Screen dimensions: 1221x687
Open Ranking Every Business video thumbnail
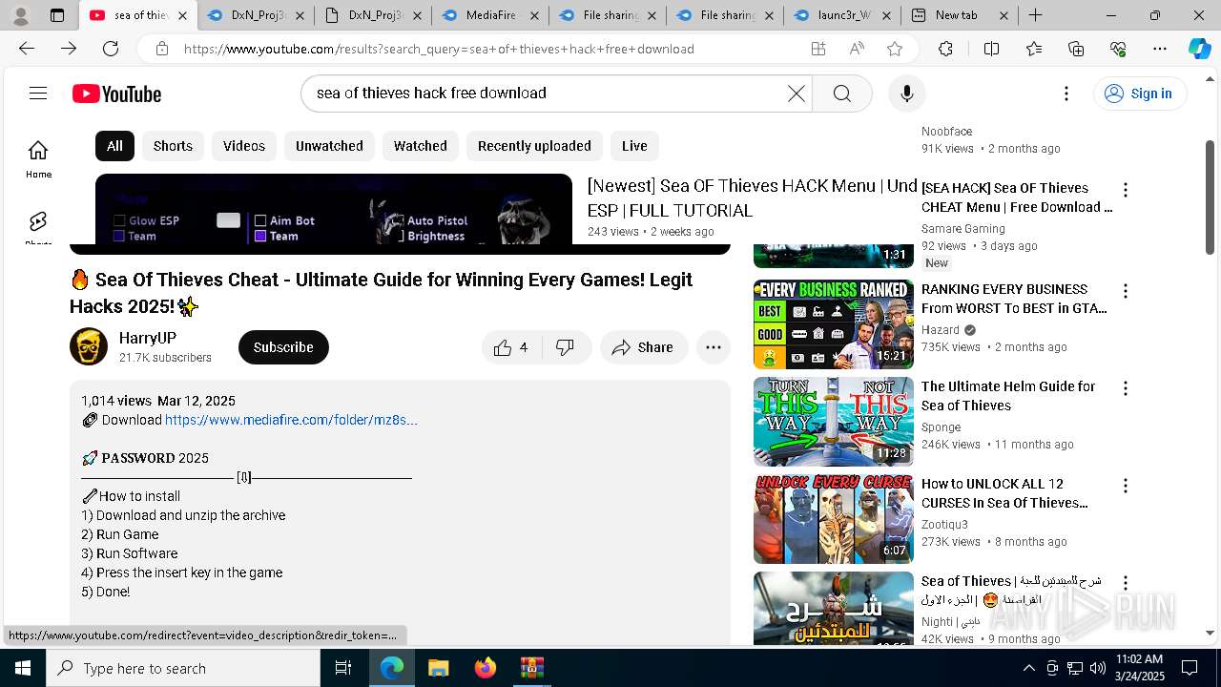(x=834, y=324)
